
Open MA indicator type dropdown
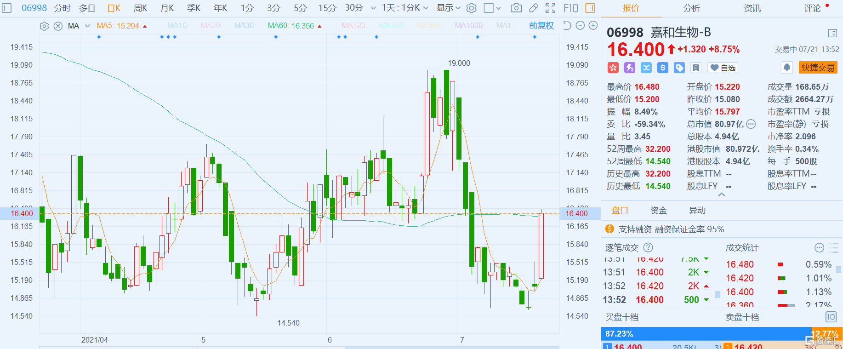(x=87, y=26)
